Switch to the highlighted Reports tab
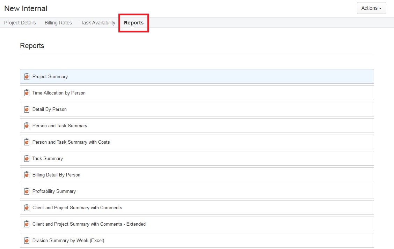394x249 pixels. [133, 22]
